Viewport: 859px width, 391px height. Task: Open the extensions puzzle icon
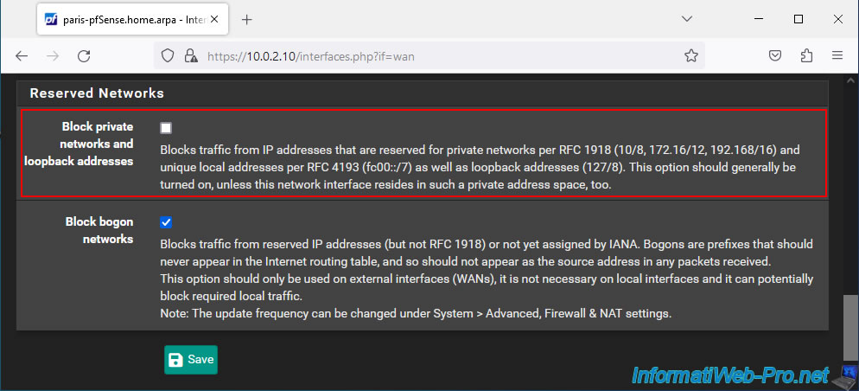(x=806, y=56)
